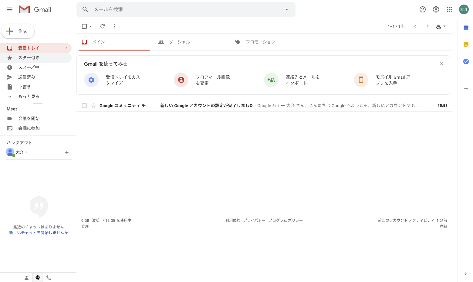
Task: Click the plus to start new hangout
Action: [x=67, y=152]
